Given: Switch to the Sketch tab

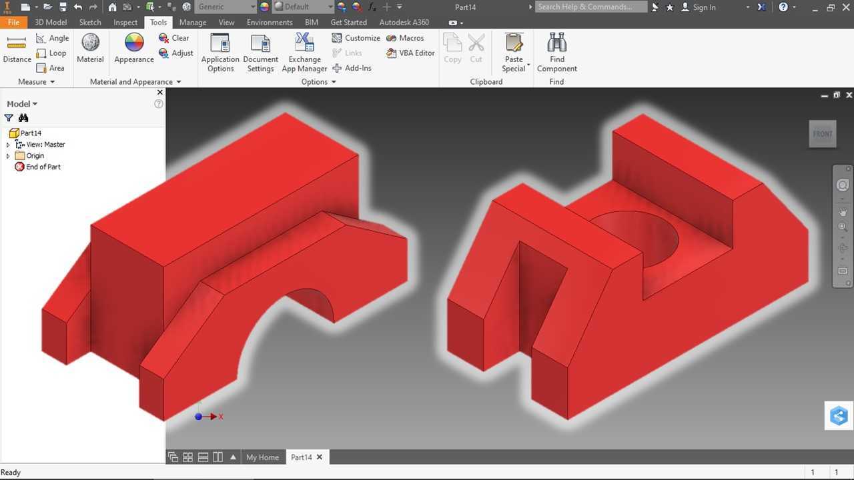Looking at the screenshot, I should click(90, 22).
